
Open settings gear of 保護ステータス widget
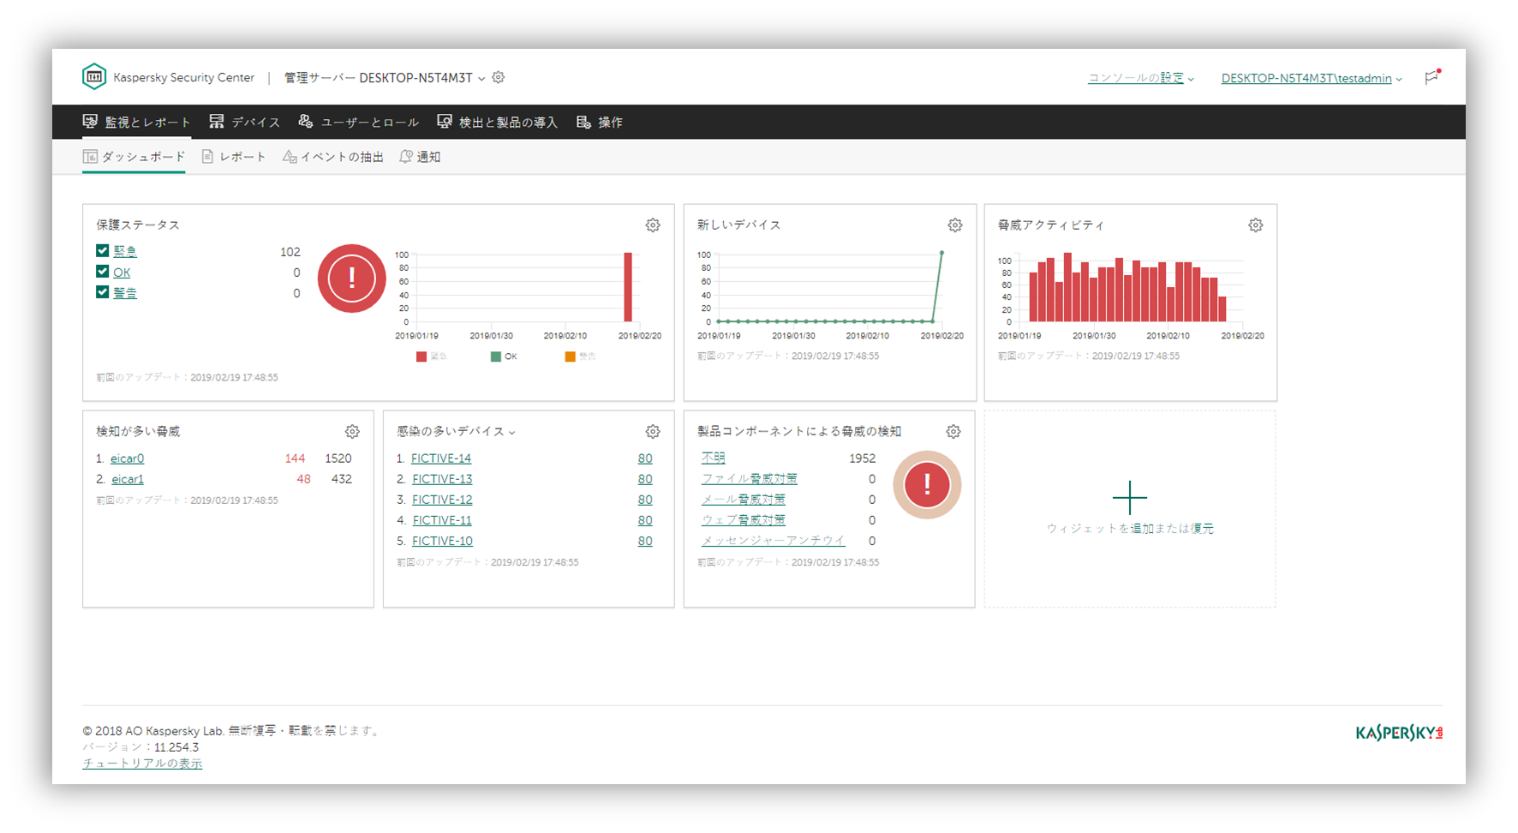click(x=653, y=225)
